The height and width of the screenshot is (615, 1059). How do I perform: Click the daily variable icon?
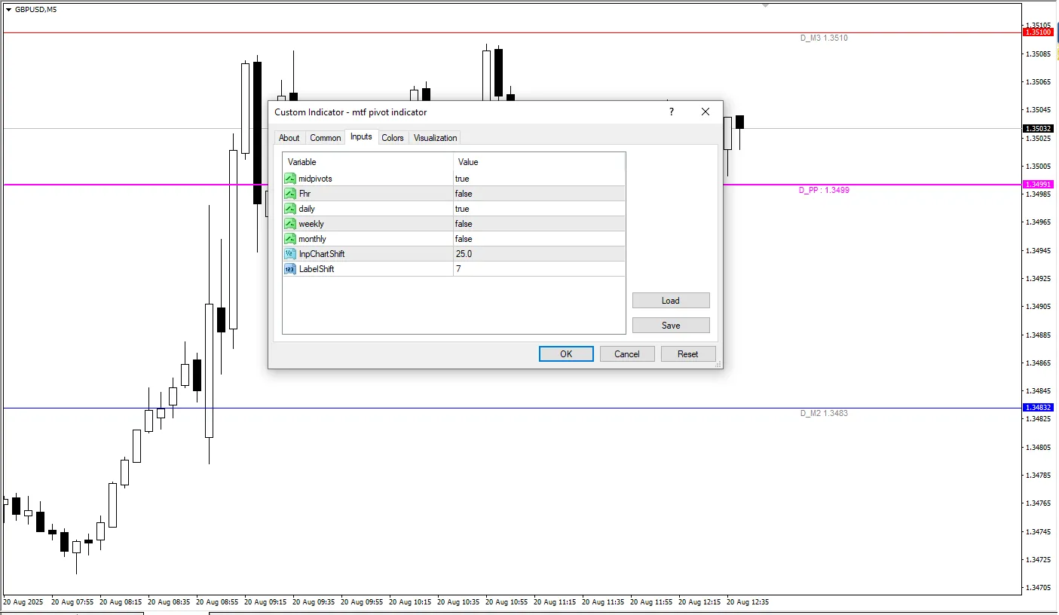(290, 209)
